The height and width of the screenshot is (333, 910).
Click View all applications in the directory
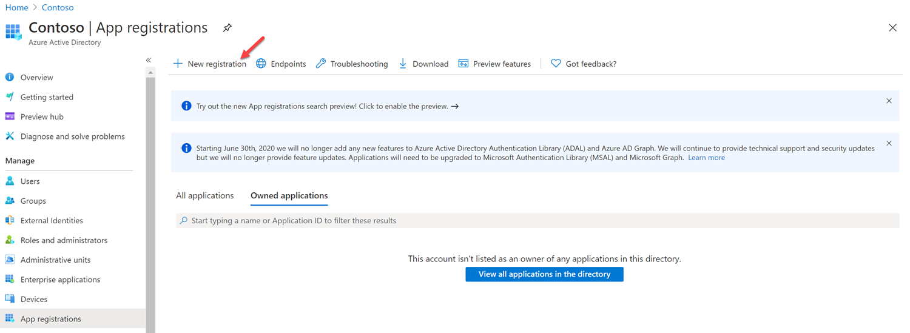544,274
